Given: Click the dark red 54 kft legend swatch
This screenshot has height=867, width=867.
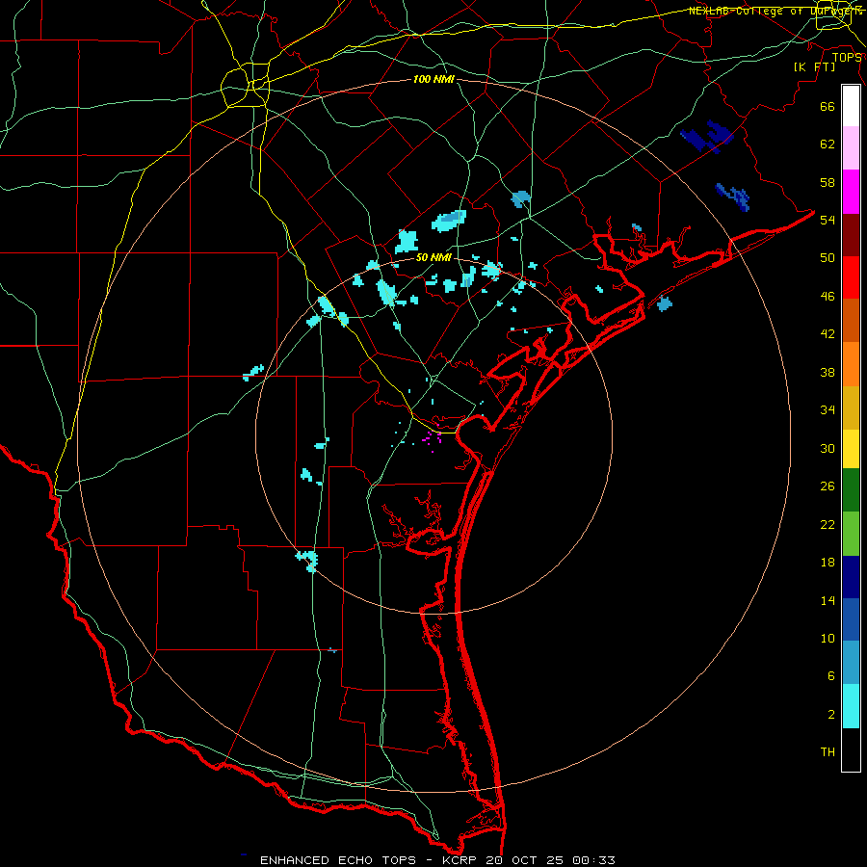Looking at the screenshot, I should (x=851, y=235).
